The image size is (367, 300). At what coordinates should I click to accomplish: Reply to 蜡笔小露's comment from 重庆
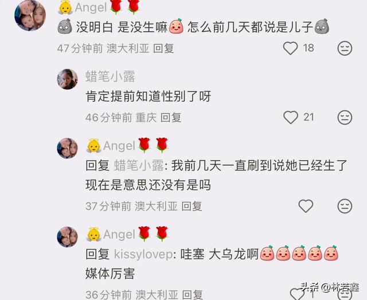171,118
